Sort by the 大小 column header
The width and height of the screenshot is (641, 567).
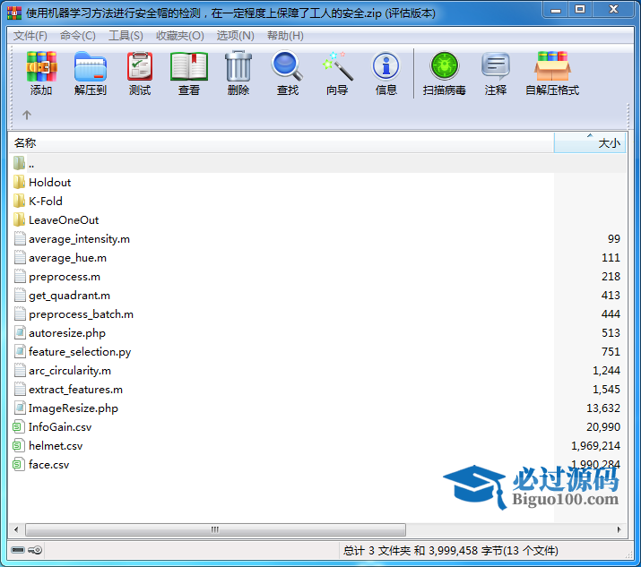pos(590,143)
